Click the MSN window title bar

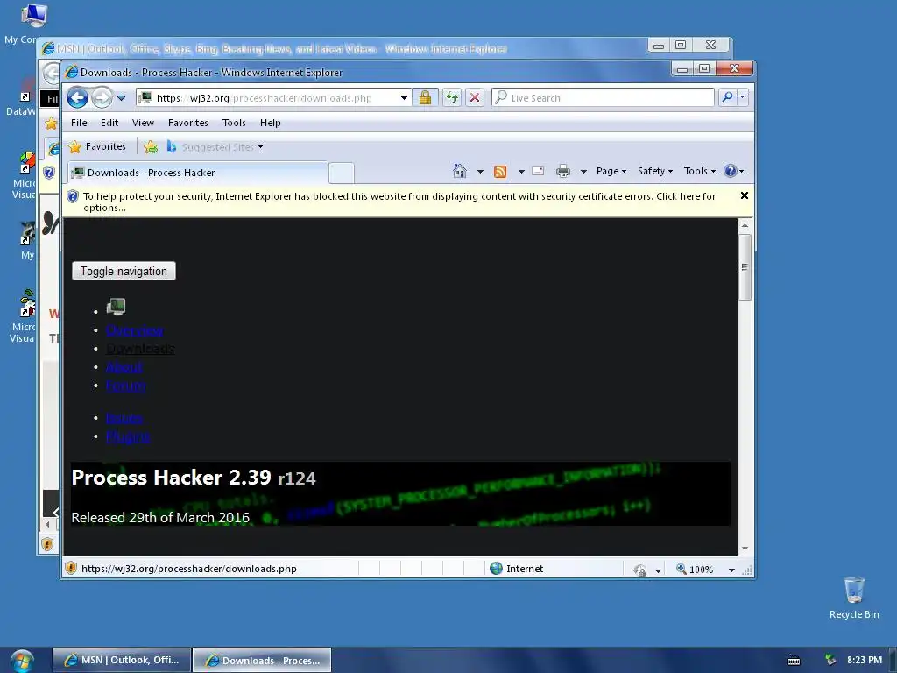point(343,48)
